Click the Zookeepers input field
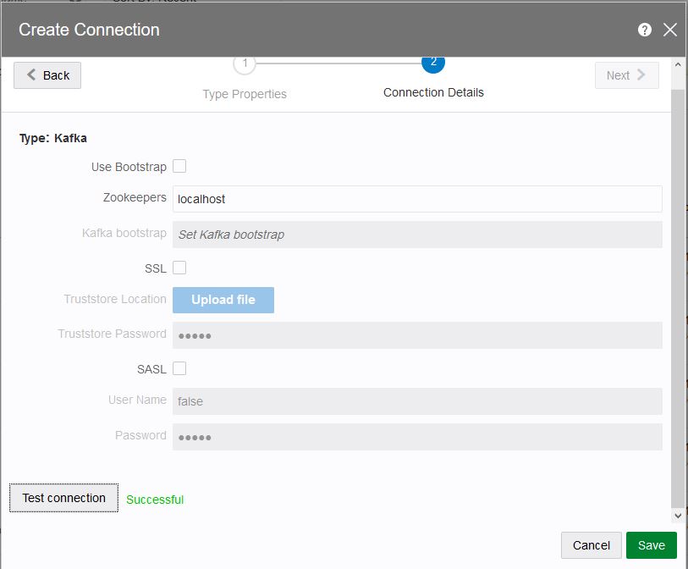Image resolution: width=688 pixels, height=569 pixels. 417,199
